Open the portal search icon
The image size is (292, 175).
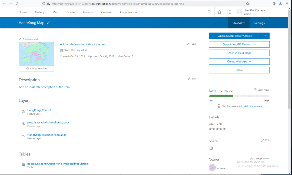[210, 12]
